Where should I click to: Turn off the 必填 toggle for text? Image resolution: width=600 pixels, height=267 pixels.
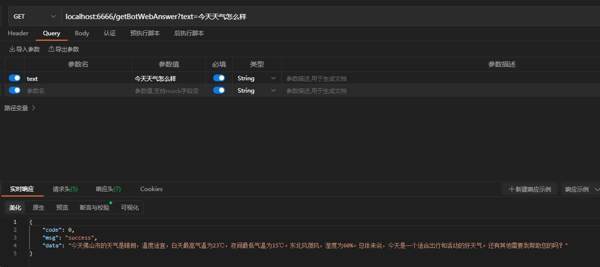[x=219, y=78]
